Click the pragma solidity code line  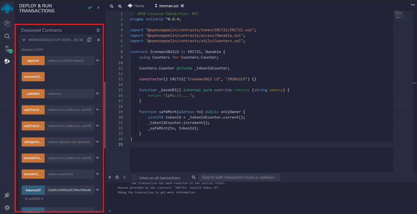(156, 19)
